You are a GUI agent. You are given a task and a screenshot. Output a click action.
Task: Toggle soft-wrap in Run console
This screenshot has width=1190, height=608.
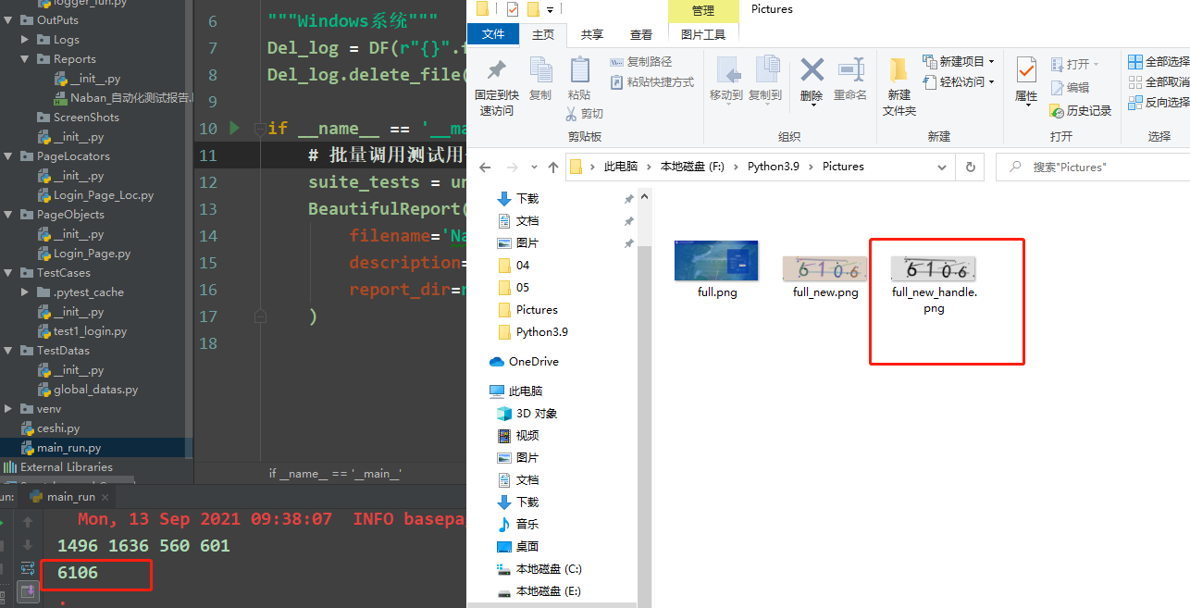point(28,568)
